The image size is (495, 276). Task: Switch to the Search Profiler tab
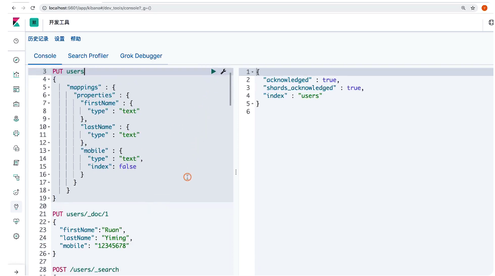88,56
